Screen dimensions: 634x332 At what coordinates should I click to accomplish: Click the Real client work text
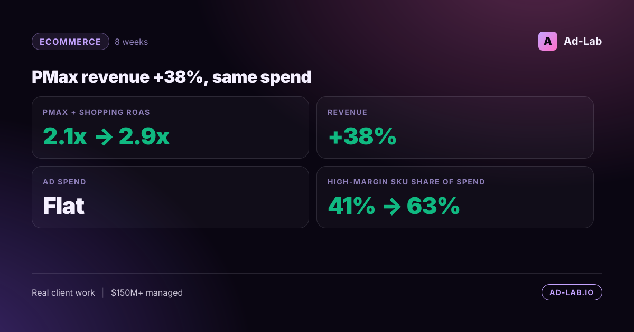point(63,292)
